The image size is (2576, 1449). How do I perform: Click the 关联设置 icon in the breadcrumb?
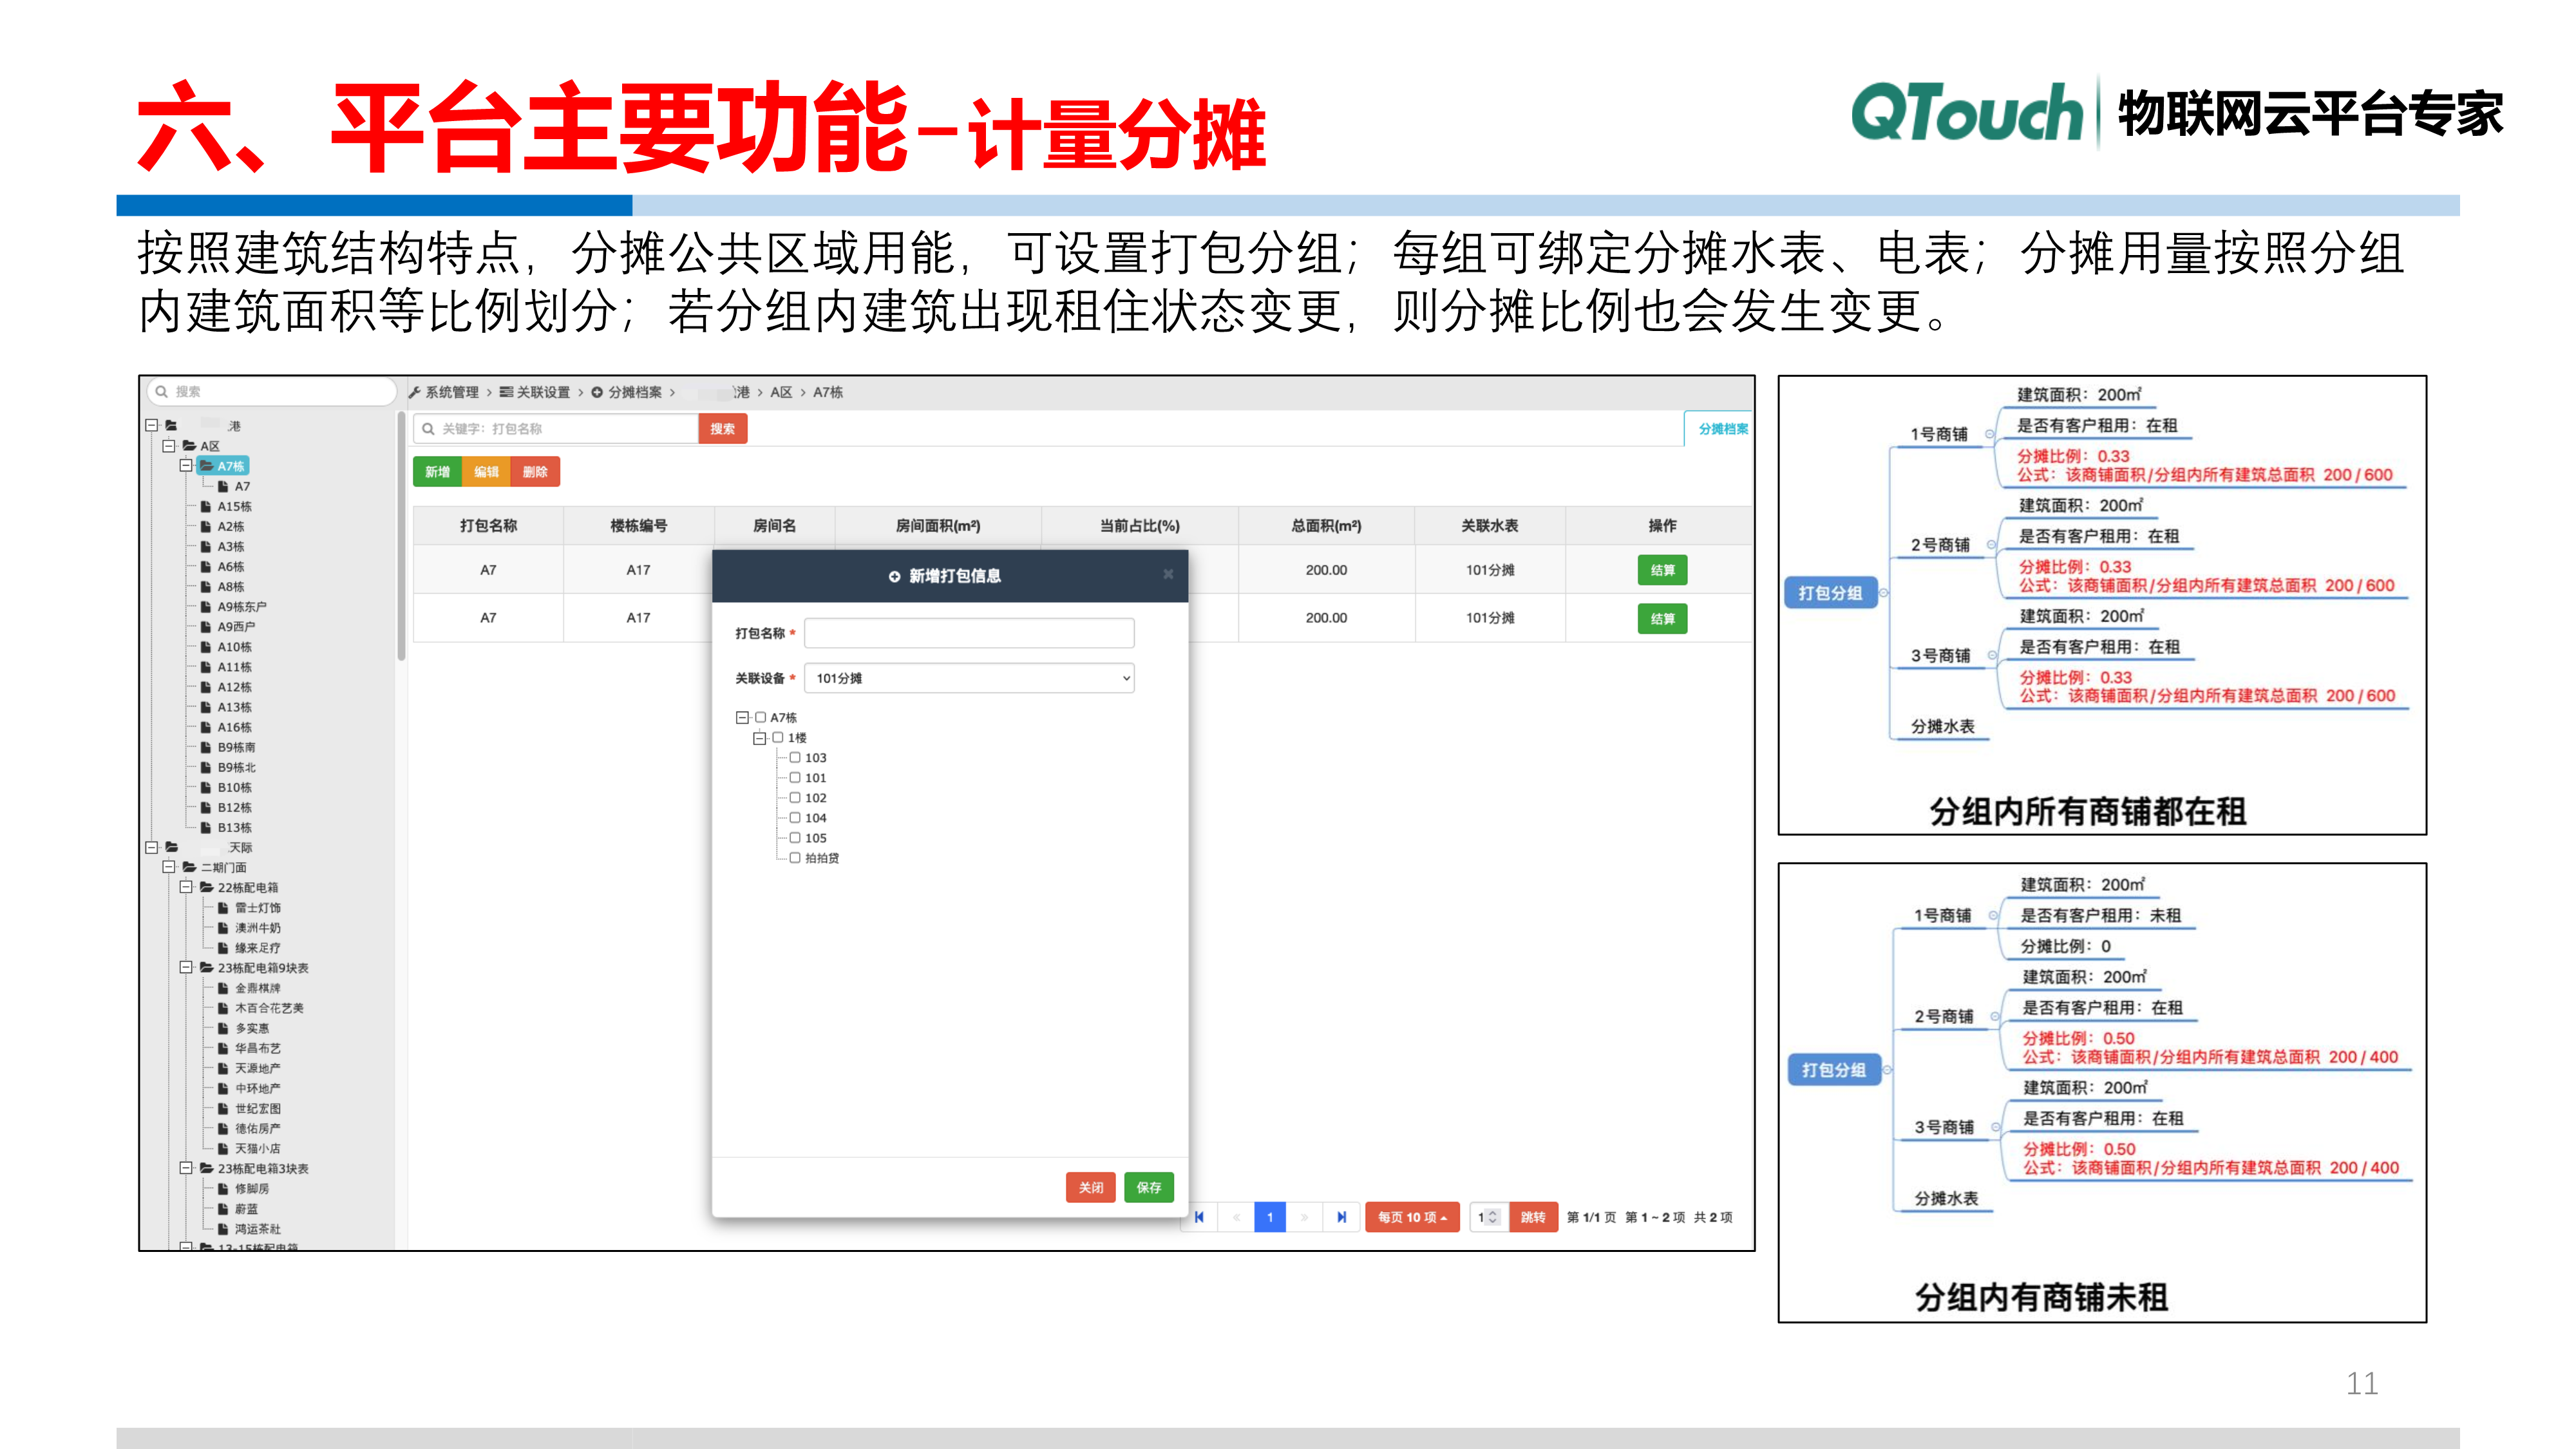pyautogui.click(x=508, y=392)
